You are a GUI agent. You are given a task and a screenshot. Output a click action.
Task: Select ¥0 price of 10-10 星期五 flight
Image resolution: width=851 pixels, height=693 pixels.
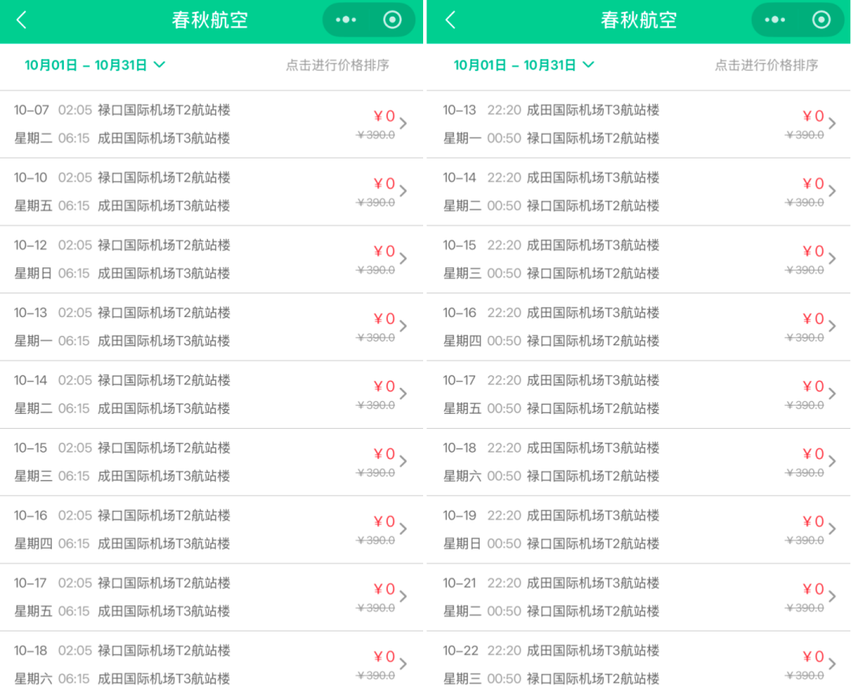pos(385,184)
